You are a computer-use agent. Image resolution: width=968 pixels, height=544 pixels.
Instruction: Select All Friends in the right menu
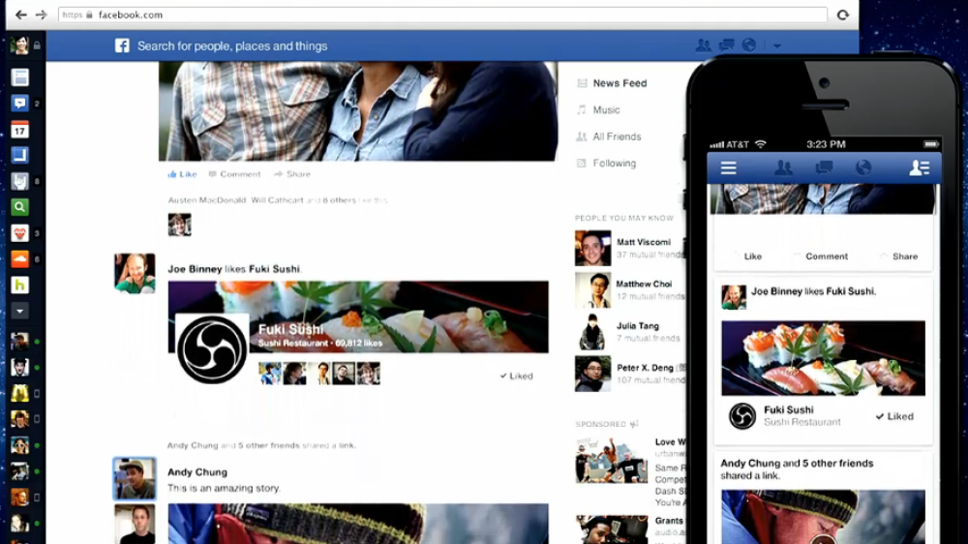617,136
